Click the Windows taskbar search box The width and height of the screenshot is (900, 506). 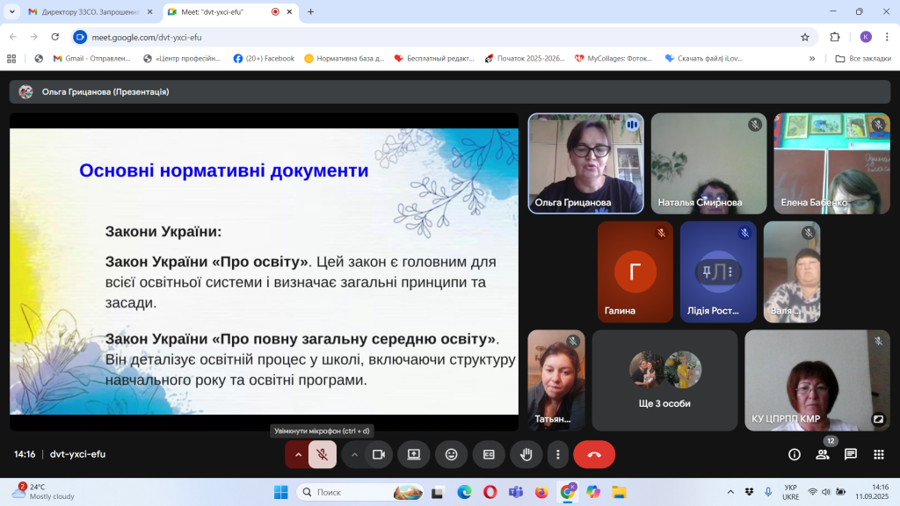click(x=346, y=492)
